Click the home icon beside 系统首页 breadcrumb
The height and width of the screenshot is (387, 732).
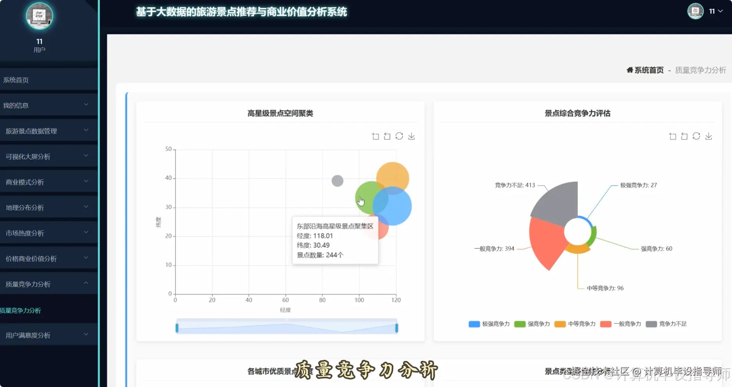630,70
